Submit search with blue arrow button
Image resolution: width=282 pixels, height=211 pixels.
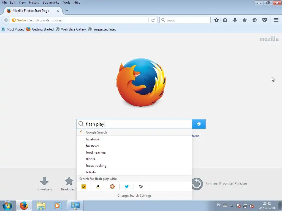199,124
